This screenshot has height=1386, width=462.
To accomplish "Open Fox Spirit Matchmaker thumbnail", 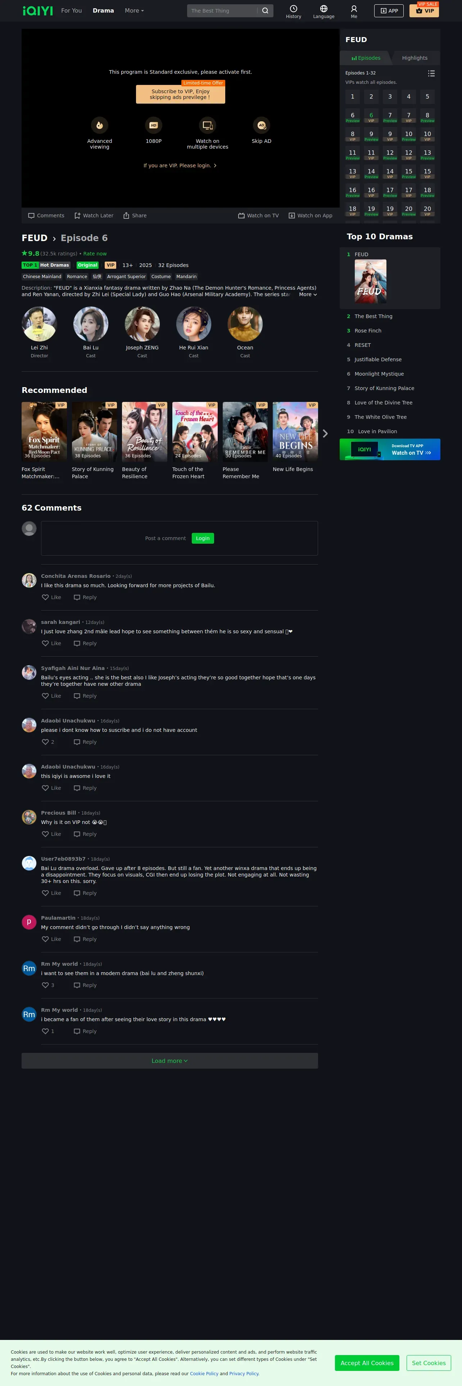I will [x=44, y=431].
